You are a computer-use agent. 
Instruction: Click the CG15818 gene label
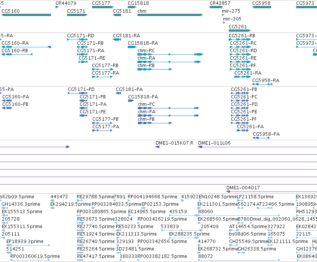point(138,3)
